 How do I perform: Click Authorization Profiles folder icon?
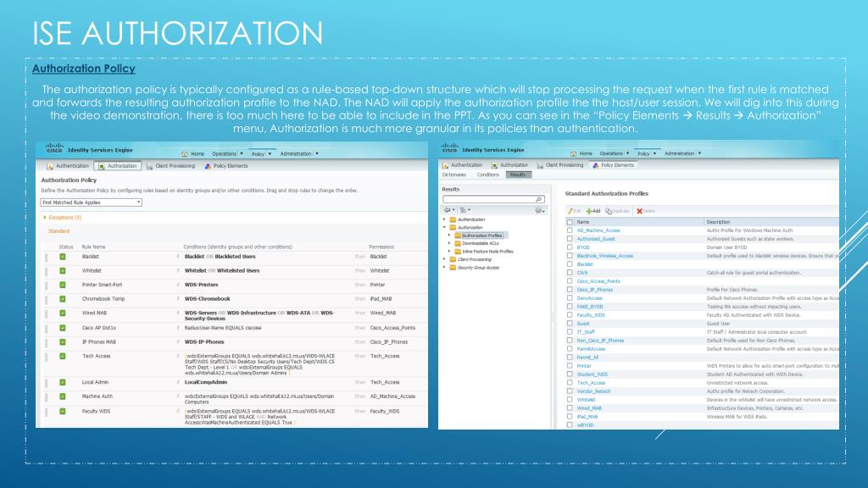(458, 236)
